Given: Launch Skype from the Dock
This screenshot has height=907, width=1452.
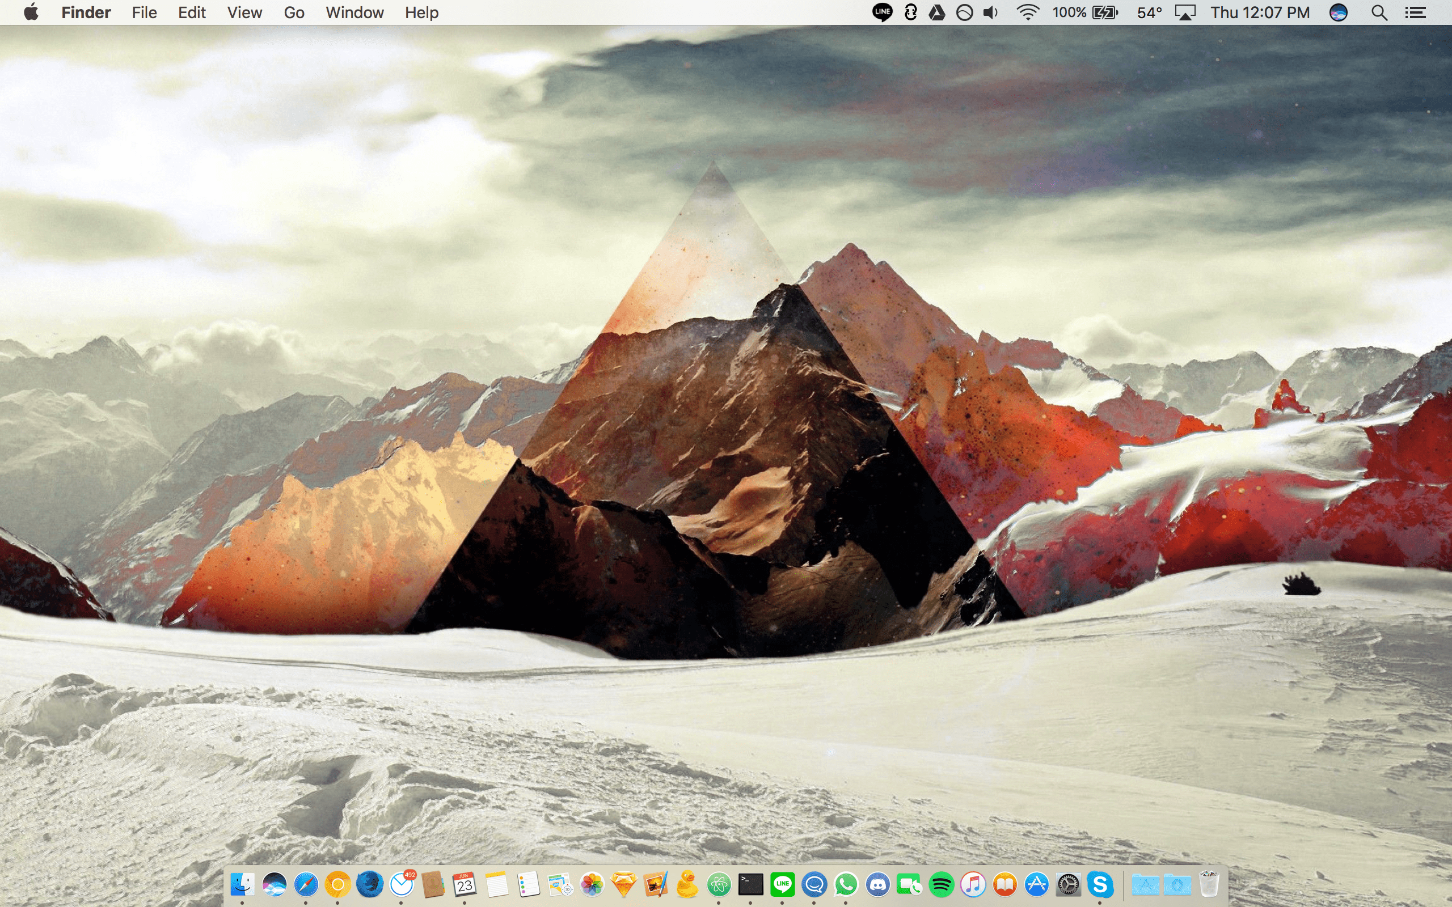Looking at the screenshot, I should [x=1100, y=884].
